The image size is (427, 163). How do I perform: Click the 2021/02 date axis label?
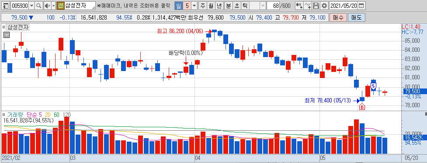(x=11, y=158)
